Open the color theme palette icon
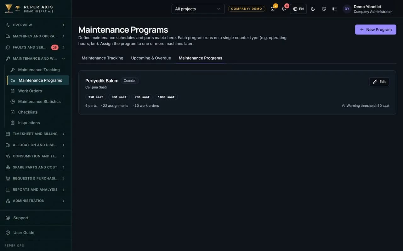Viewport: 403px width, 251px height. [324, 9]
